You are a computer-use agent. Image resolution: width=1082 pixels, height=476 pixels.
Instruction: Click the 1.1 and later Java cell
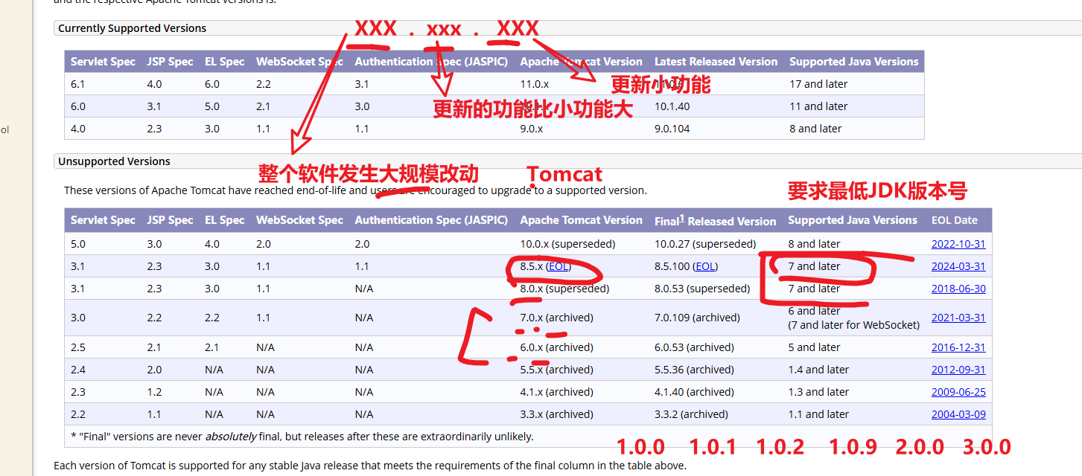818,414
